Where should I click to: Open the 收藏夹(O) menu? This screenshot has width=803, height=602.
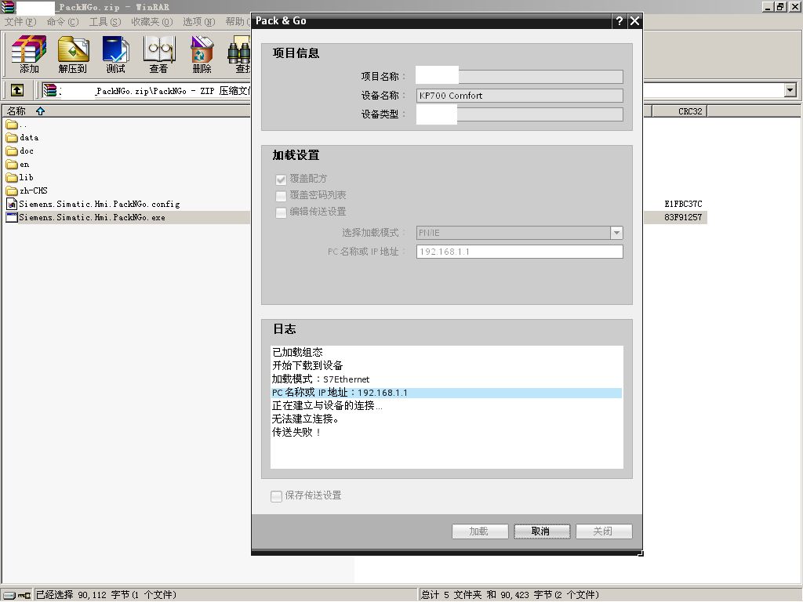(x=152, y=22)
